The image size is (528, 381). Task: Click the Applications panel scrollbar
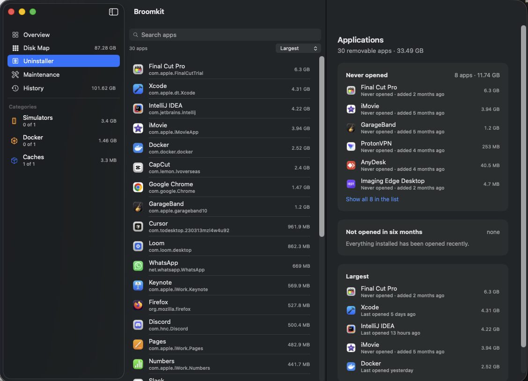click(523, 186)
